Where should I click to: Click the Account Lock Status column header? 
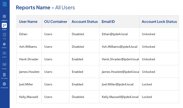159,22
